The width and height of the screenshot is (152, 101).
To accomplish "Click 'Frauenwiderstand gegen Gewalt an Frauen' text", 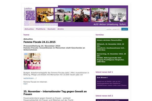I will pos(47,98).
